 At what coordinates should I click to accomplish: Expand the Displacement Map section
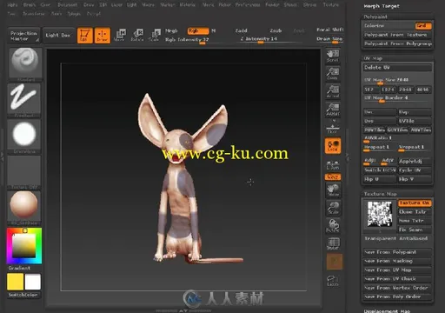coord(387,310)
